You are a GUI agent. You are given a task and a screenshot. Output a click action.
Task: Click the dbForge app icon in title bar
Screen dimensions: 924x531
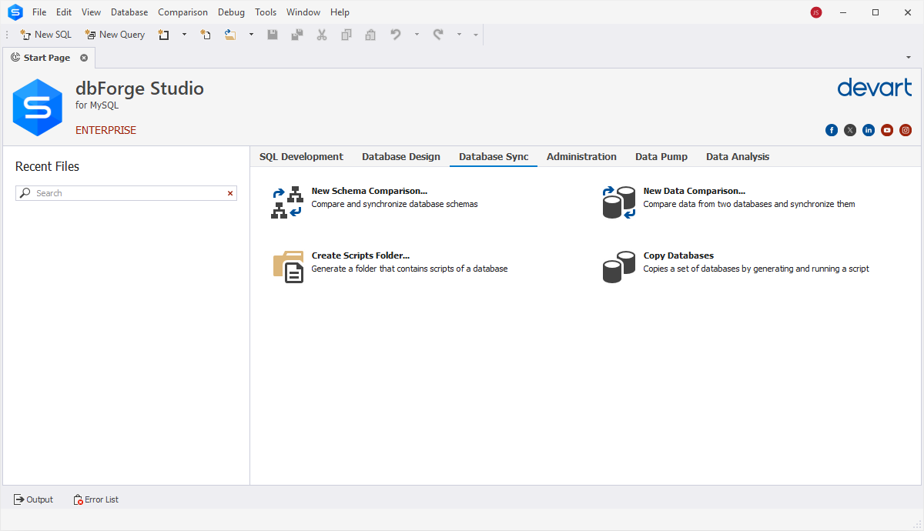[15, 12]
